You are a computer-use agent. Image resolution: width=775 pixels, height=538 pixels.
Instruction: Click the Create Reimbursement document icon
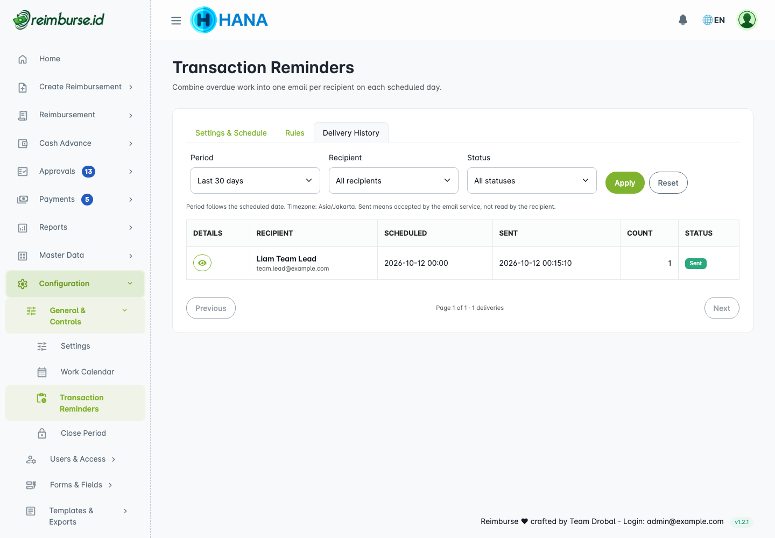23,87
